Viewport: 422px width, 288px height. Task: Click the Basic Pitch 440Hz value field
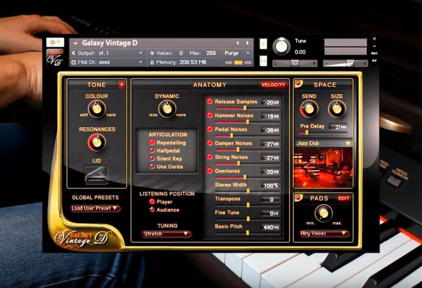point(271,227)
